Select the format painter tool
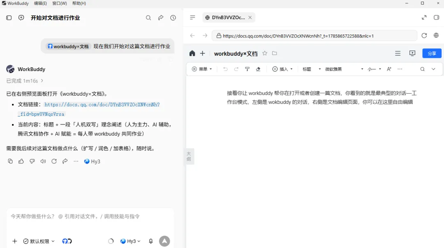This screenshot has width=444, height=248. click(247, 69)
